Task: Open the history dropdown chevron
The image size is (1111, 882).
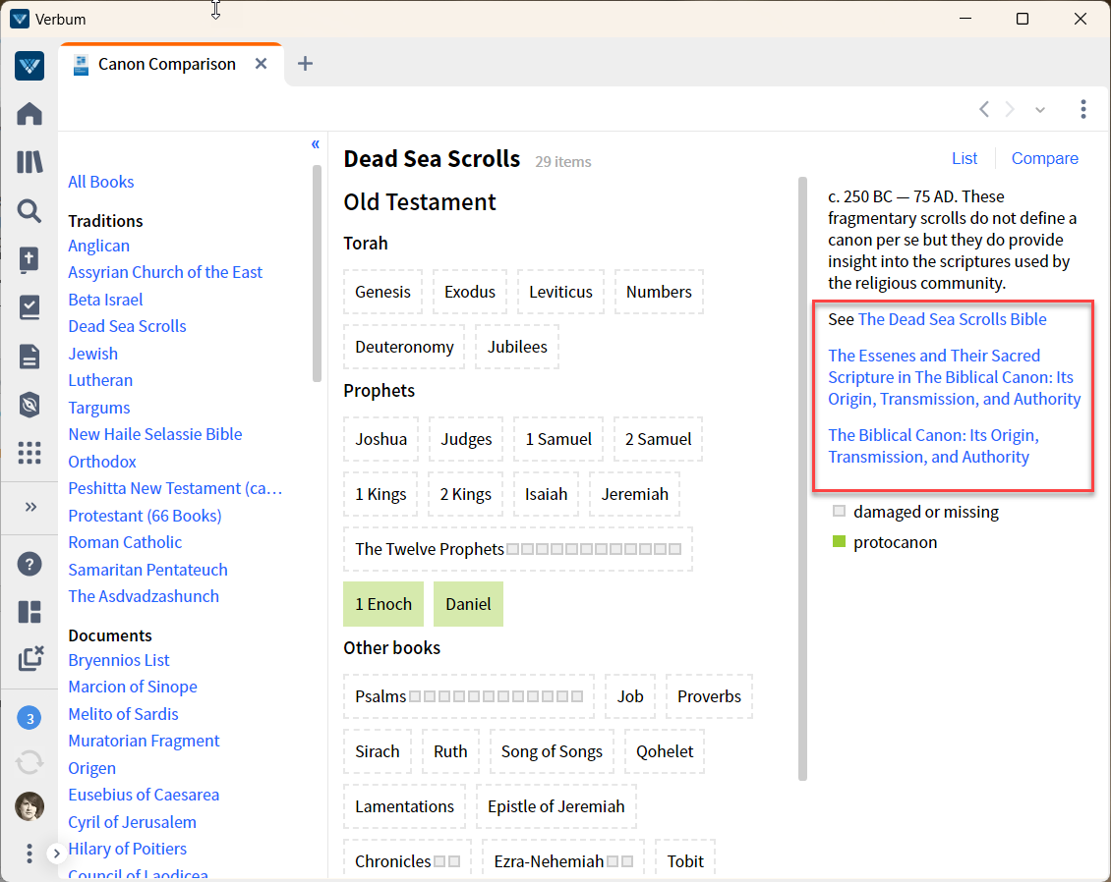Action: 1039,110
